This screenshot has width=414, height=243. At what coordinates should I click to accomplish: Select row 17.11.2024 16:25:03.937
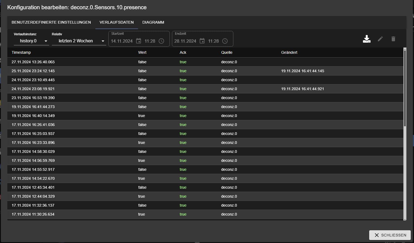(205, 134)
